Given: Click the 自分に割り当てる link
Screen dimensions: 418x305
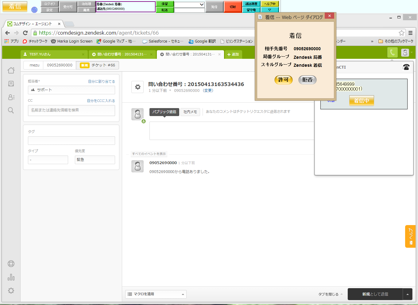Looking at the screenshot, I should [102, 81].
